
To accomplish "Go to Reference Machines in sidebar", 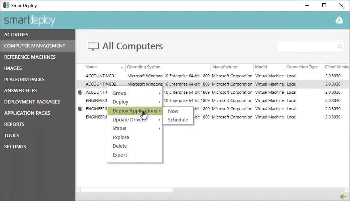I will (30, 57).
